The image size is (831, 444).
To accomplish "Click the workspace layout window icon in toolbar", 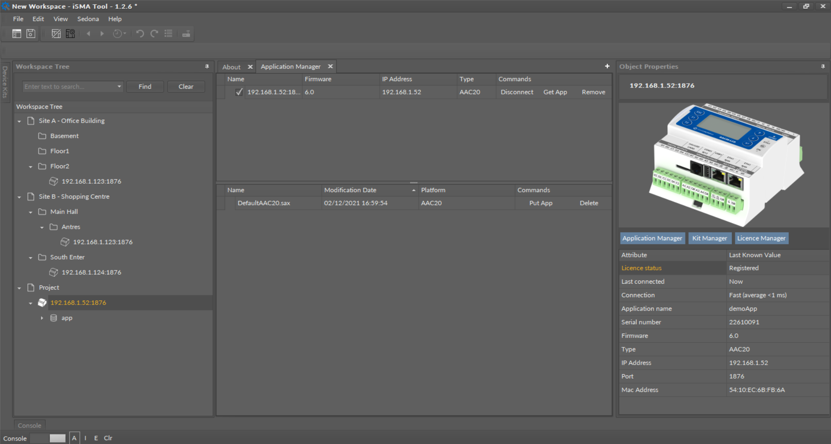I will (x=16, y=34).
